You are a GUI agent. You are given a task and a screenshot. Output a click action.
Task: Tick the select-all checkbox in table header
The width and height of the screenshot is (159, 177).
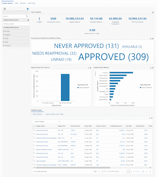(x=34, y=126)
